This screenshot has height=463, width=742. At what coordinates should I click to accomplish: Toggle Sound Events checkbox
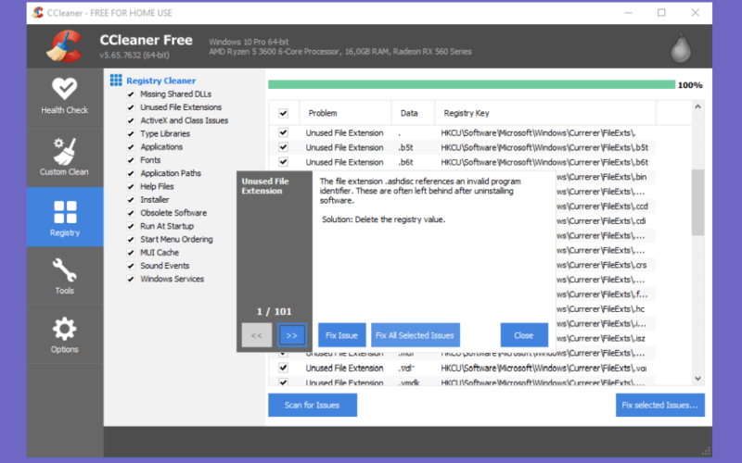coord(131,266)
